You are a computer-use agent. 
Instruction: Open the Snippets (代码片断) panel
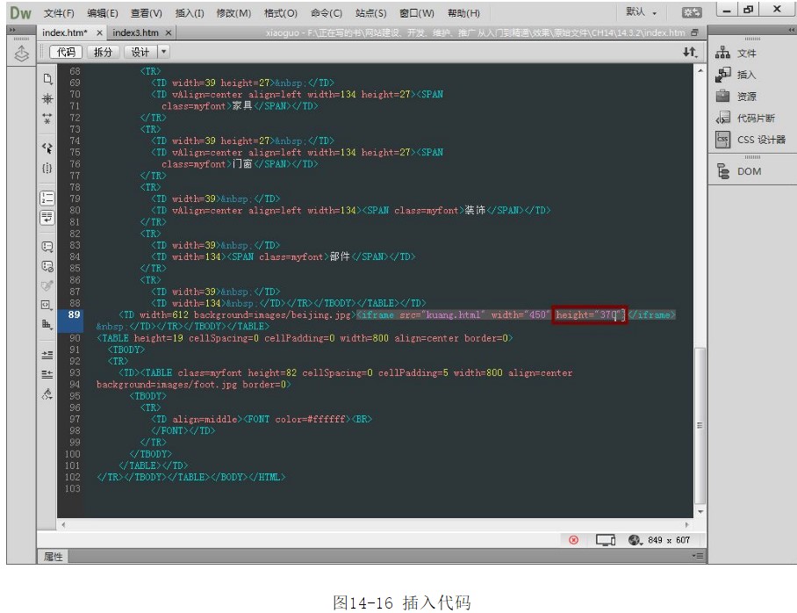click(x=754, y=118)
